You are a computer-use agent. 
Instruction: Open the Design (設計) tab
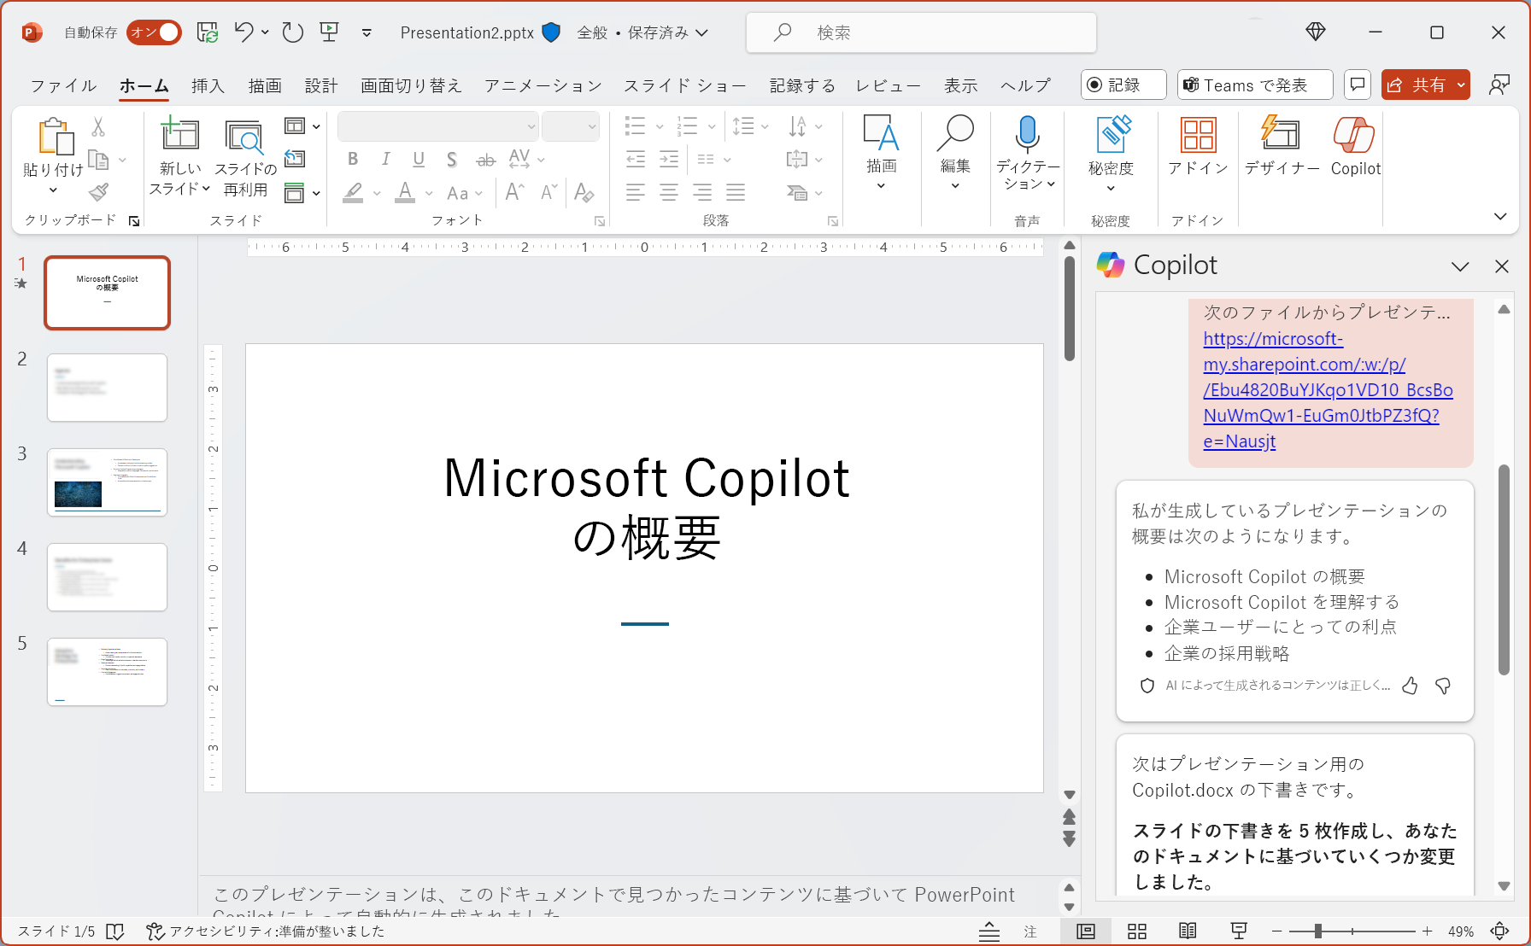pyautogui.click(x=321, y=85)
